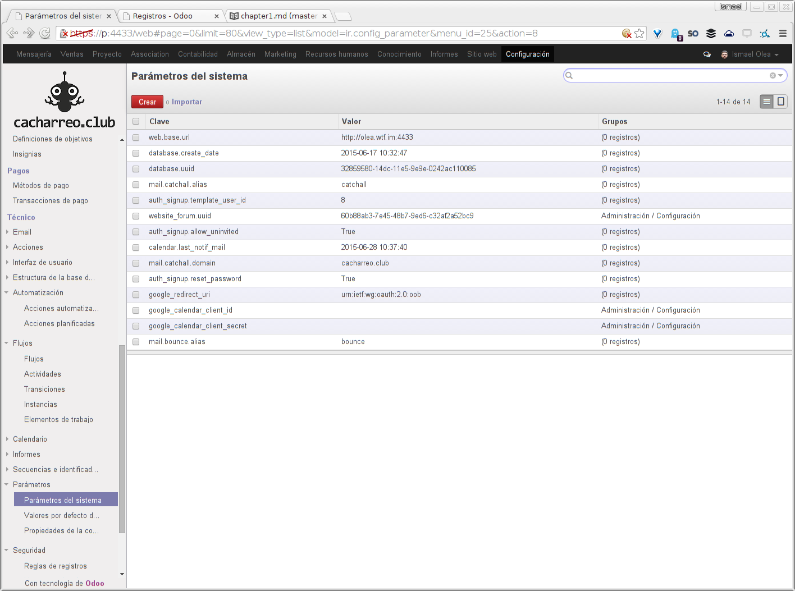Click the sidebar vertical scrollbar
This screenshot has height=591, width=795.
[x=122, y=438]
